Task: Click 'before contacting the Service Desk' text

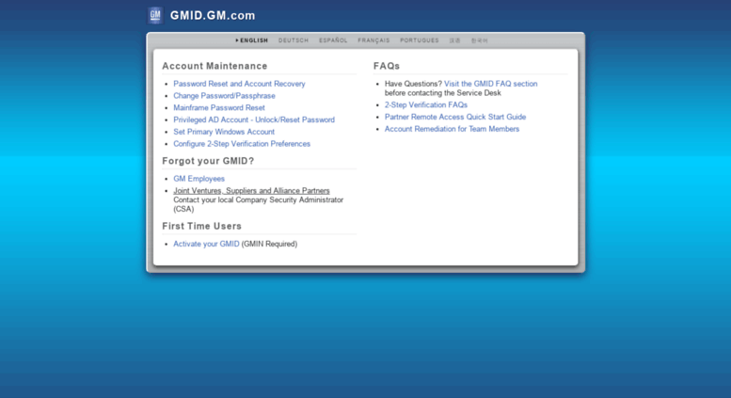Action: click(x=443, y=93)
